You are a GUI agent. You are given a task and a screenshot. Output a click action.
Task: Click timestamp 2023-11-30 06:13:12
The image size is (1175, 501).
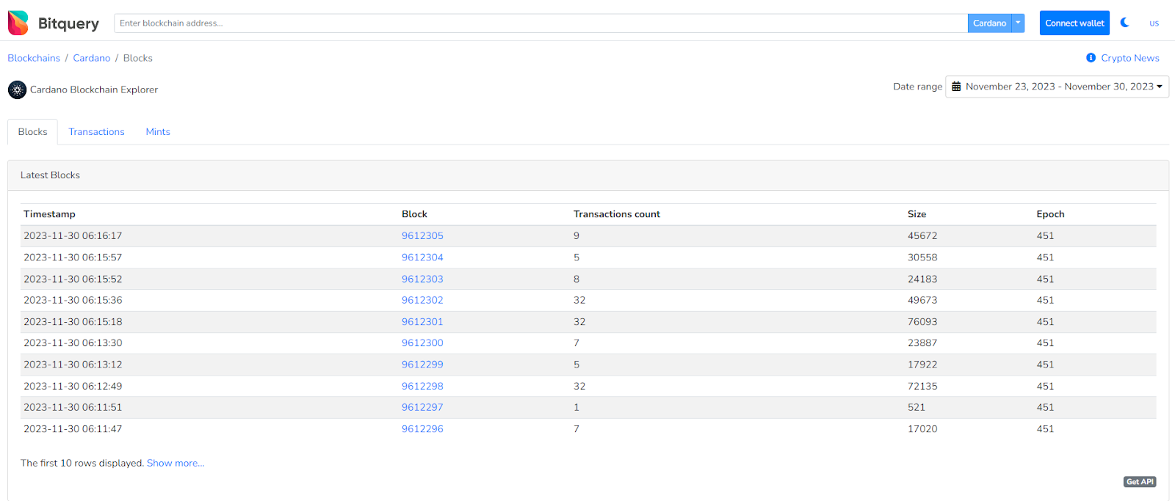pyautogui.click(x=73, y=365)
